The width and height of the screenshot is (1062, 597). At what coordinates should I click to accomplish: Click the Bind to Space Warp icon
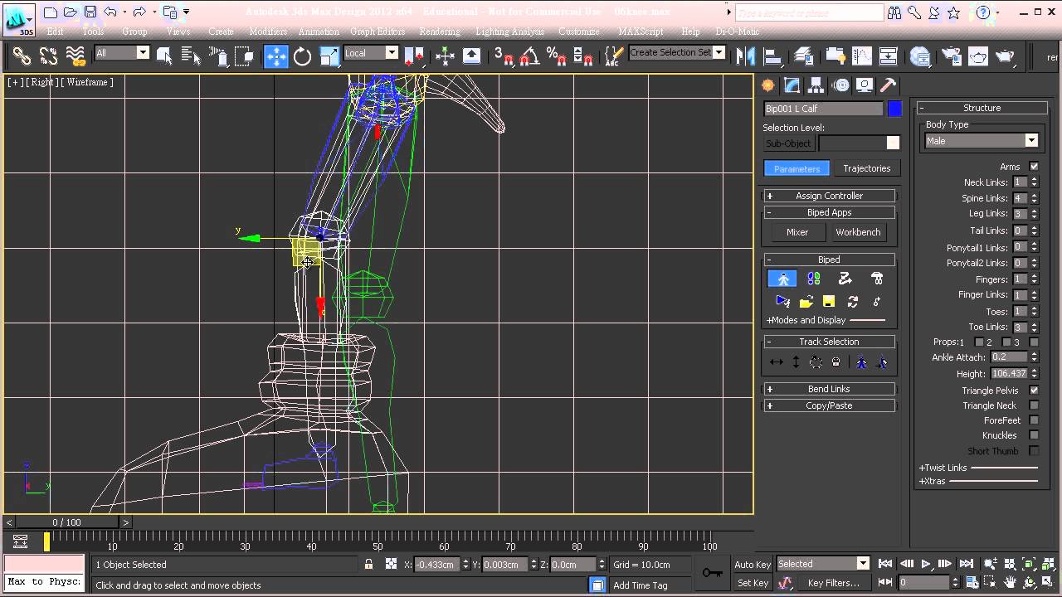tap(76, 56)
